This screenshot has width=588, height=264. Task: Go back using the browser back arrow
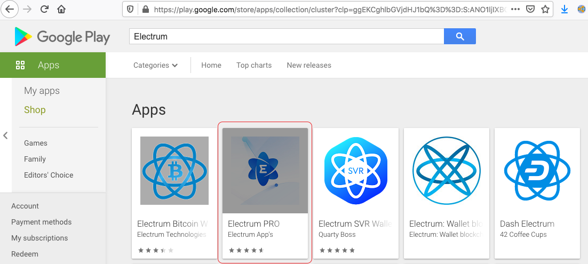[x=10, y=10]
